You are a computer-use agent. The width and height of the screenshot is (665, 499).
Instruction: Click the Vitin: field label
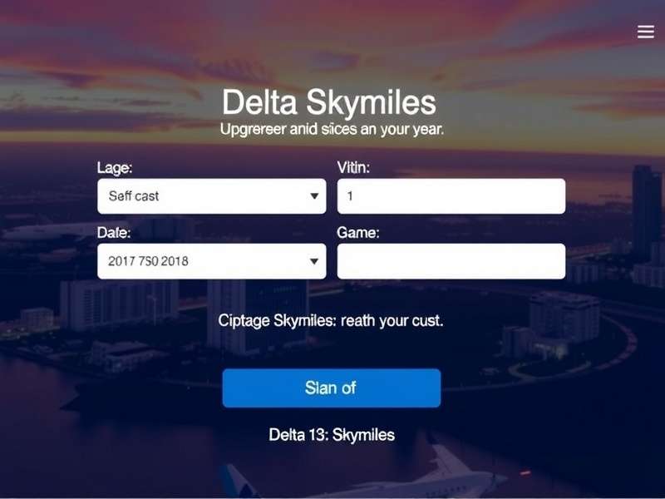[353, 168]
